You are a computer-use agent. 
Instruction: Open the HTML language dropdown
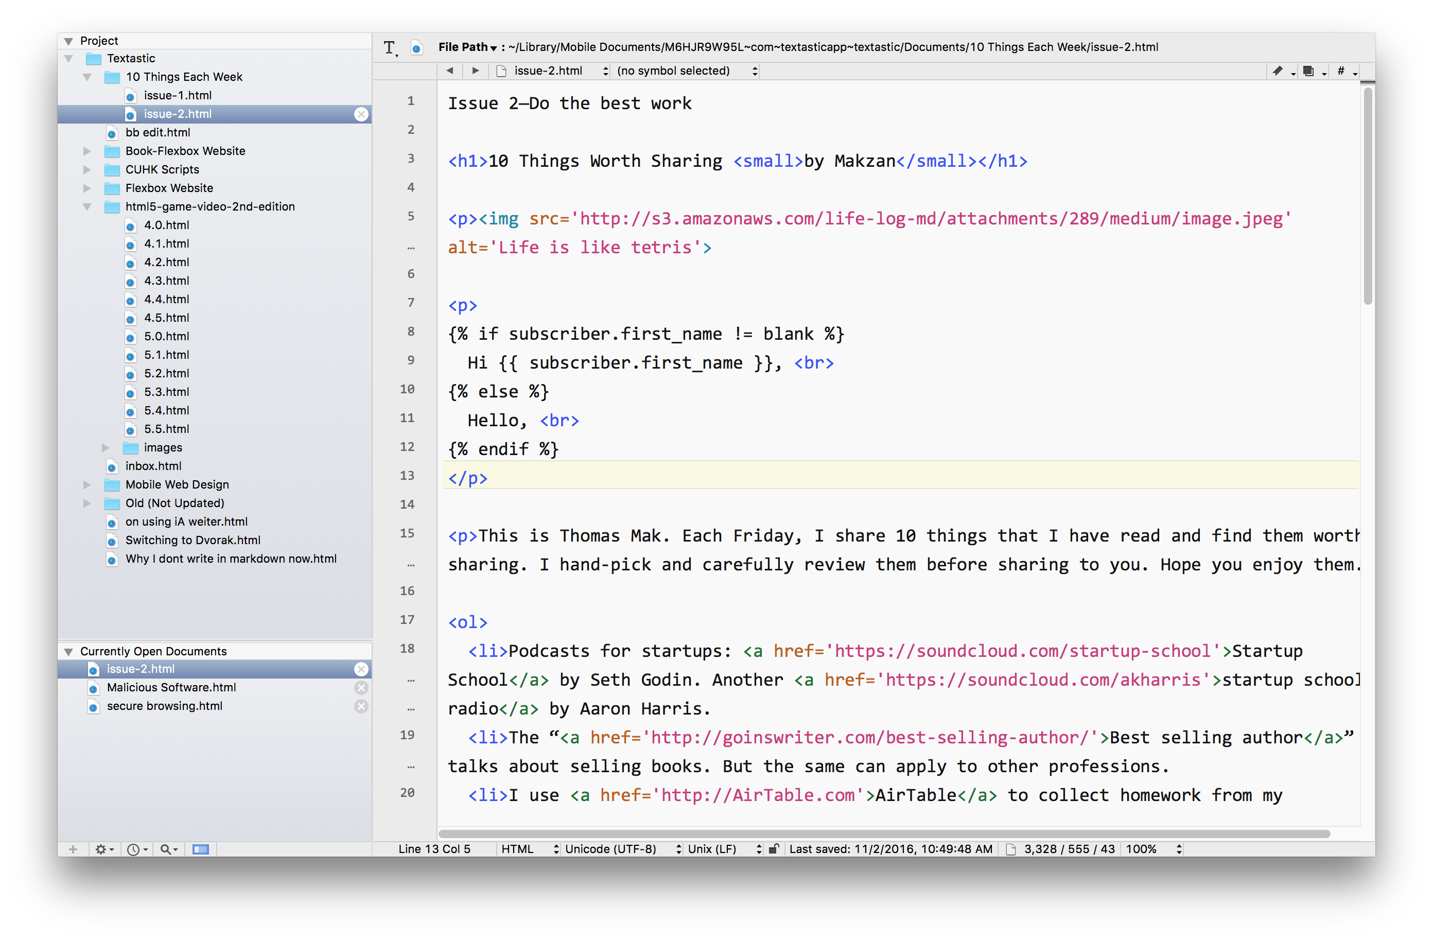tap(529, 849)
